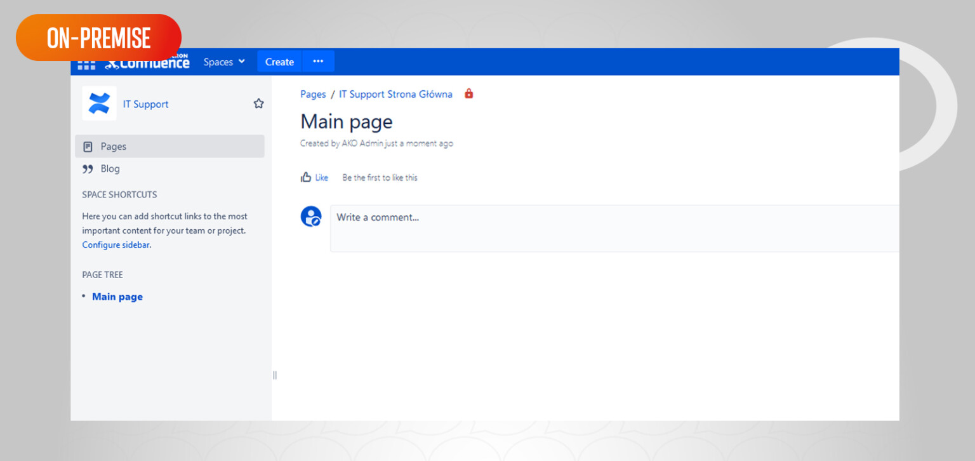Click the sidebar resize handle
975x461 pixels.
[x=275, y=375]
